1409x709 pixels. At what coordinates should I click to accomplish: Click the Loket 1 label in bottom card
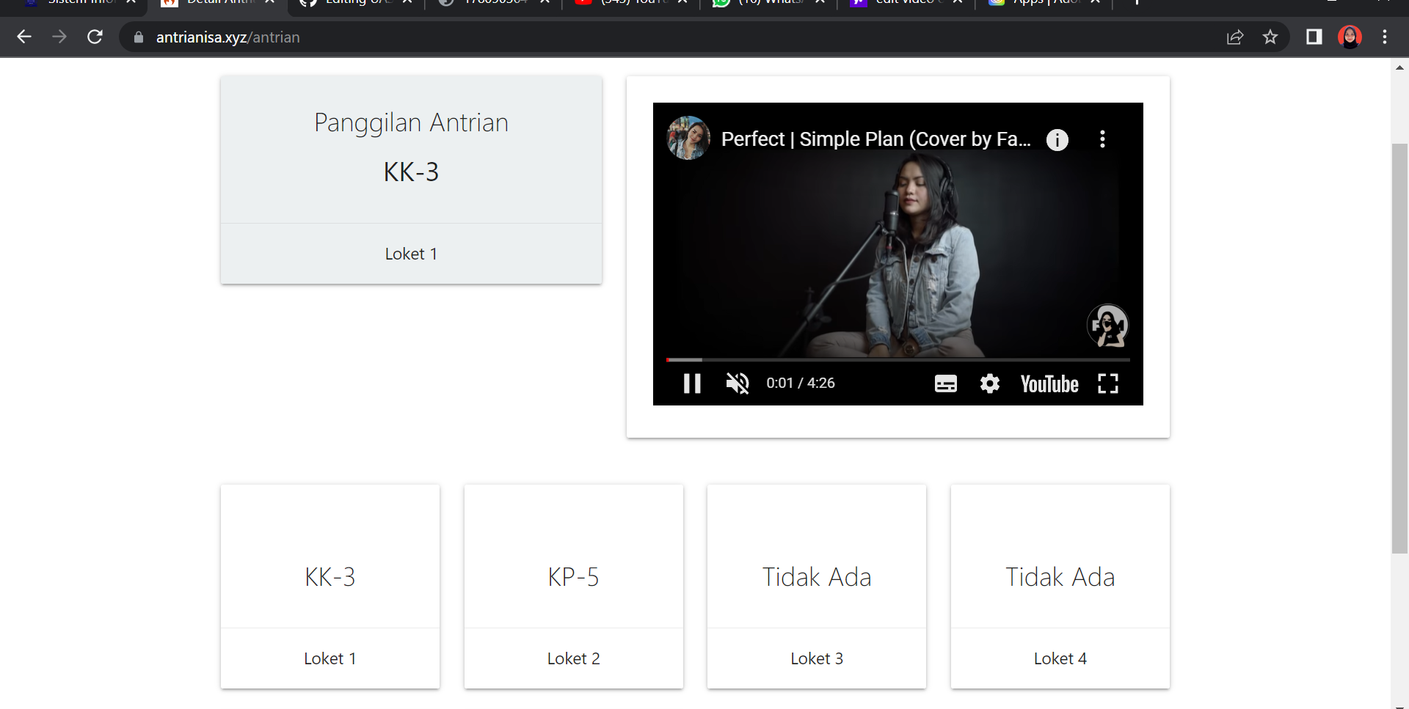point(330,658)
